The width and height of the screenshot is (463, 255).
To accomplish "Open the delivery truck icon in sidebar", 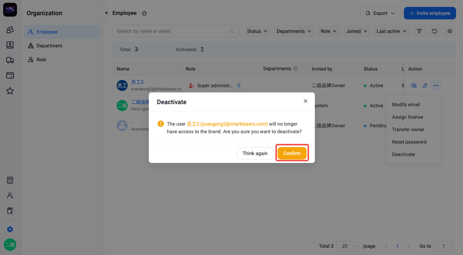I will coord(10,60).
